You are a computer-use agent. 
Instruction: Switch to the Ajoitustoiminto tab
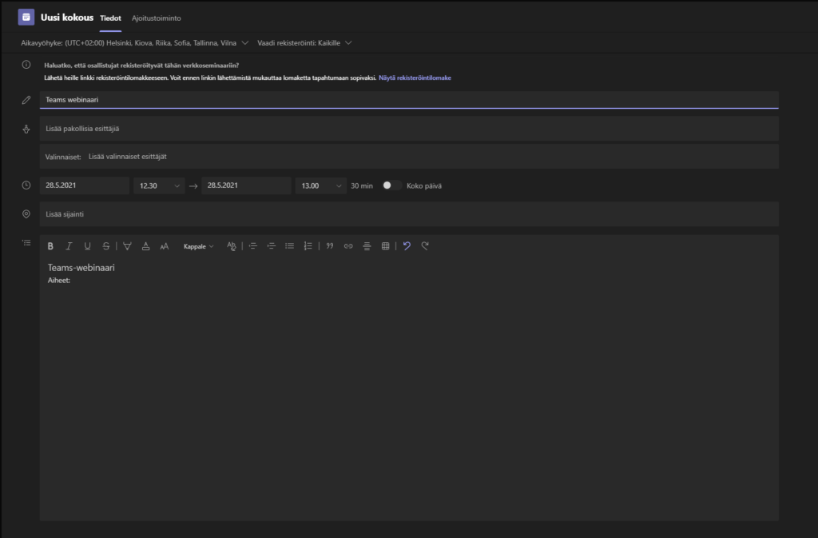[x=157, y=18]
